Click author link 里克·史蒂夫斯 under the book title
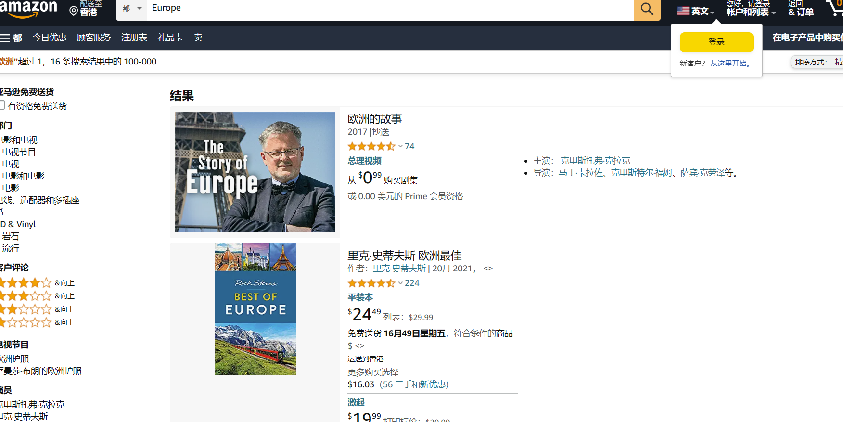The height and width of the screenshot is (422, 843). point(399,269)
